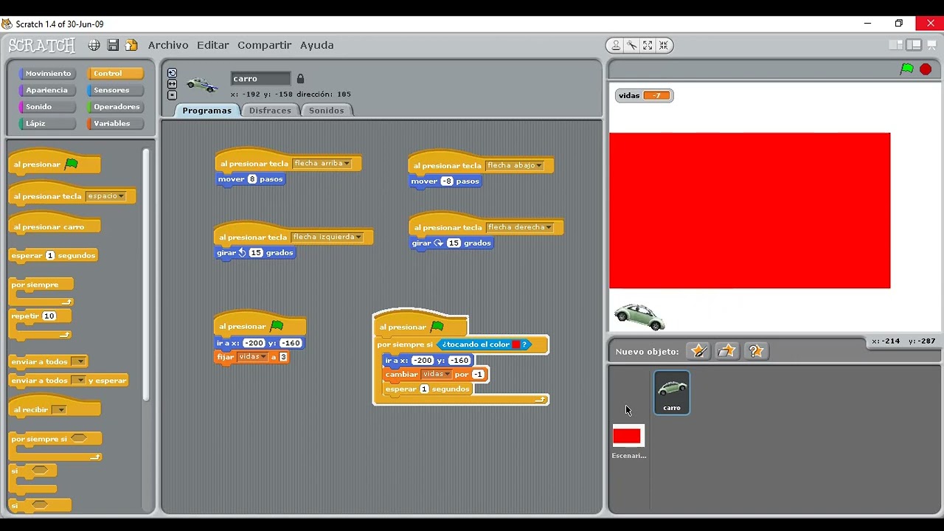
Task: Open the enviar a todos message dropdown
Action: (79, 361)
